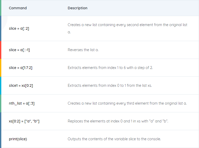The width and height of the screenshot is (199, 148).
Task: Click the Command column header
Action: 18,8
